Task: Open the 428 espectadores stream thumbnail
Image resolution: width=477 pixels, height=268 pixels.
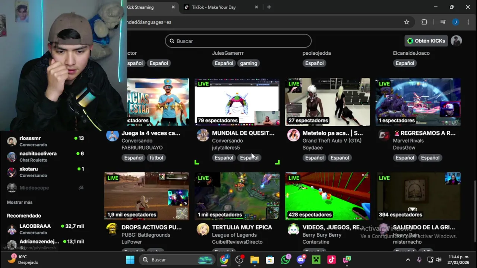Action: pos(328,196)
